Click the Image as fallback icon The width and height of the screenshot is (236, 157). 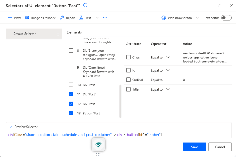27,18
